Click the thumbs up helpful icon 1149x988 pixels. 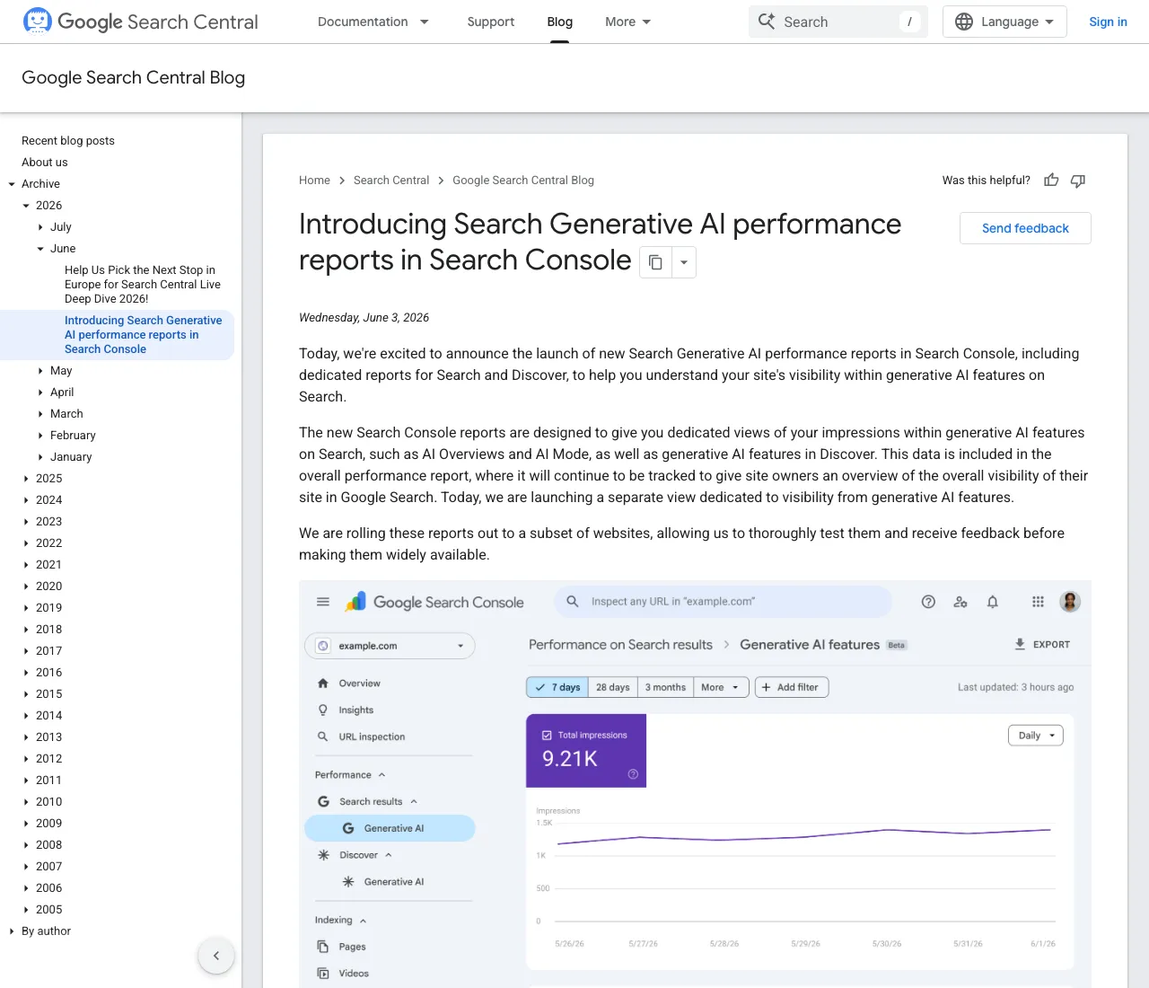pos(1051,181)
